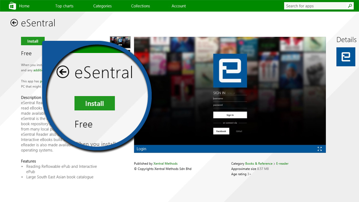Viewport: 359px width, 202px height.
Task: Click the Copyrights Xentral Methods Sdn Bhd text
Action: click(162, 169)
